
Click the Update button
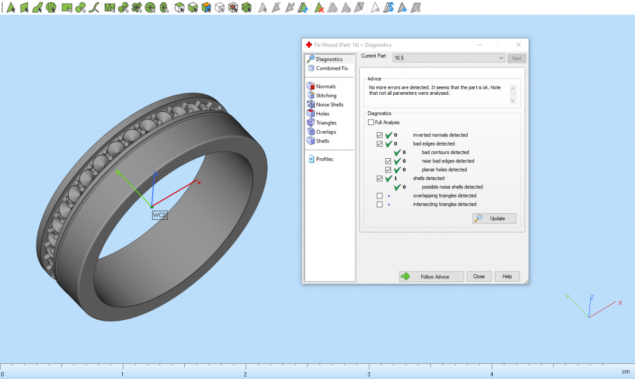494,219
